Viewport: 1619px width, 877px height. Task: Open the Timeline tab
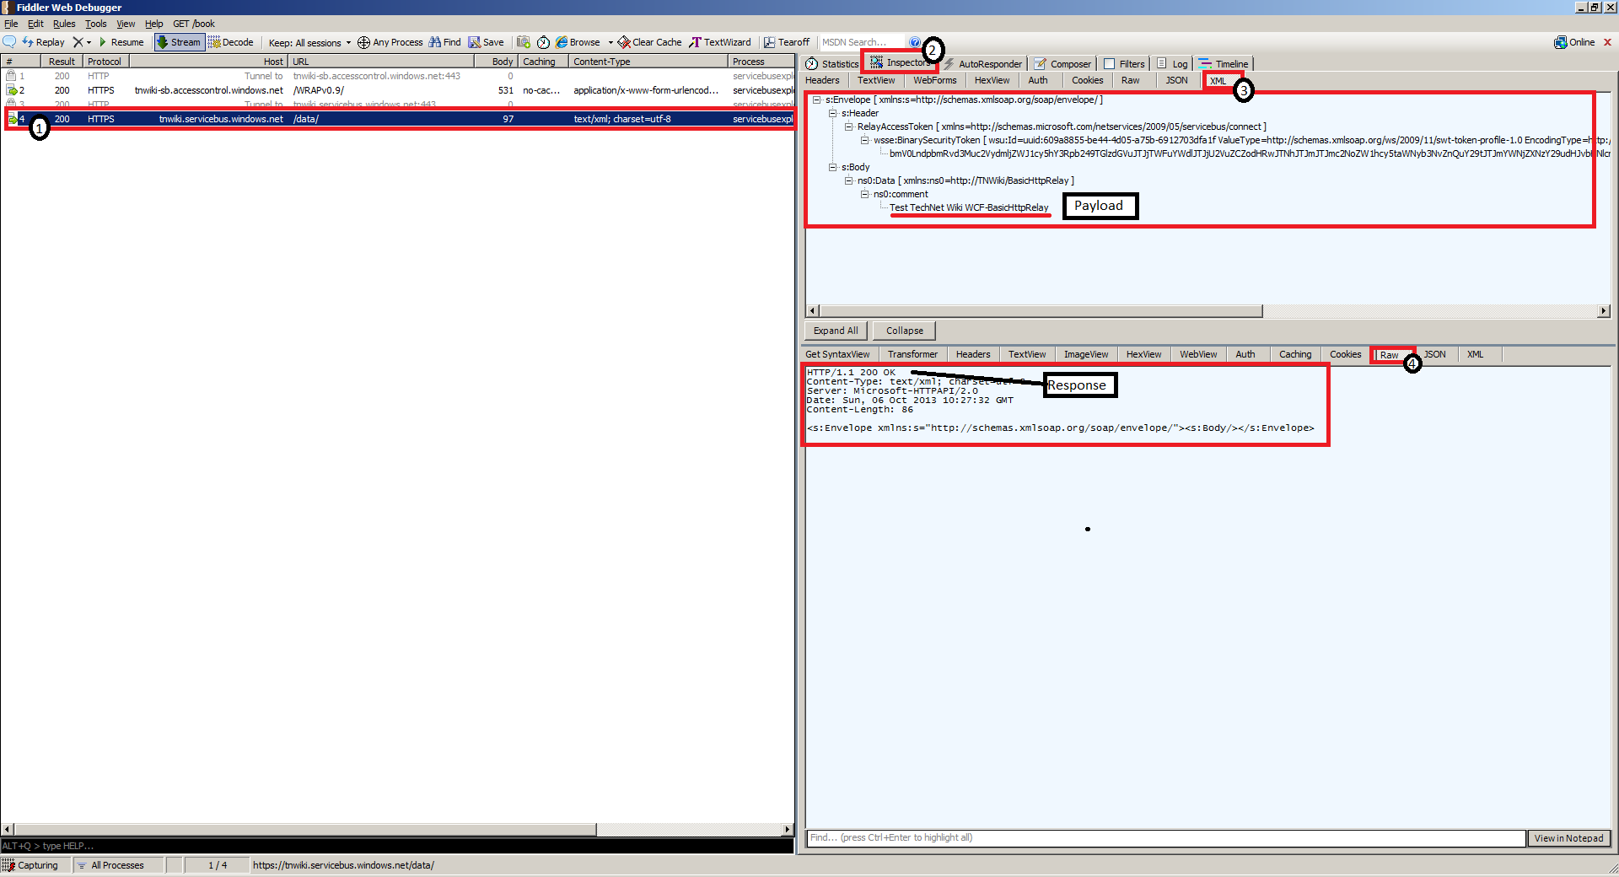point(1224,64)
